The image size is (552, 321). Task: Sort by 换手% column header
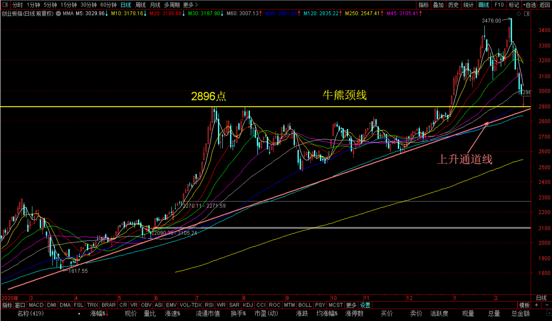coord(238,313)
